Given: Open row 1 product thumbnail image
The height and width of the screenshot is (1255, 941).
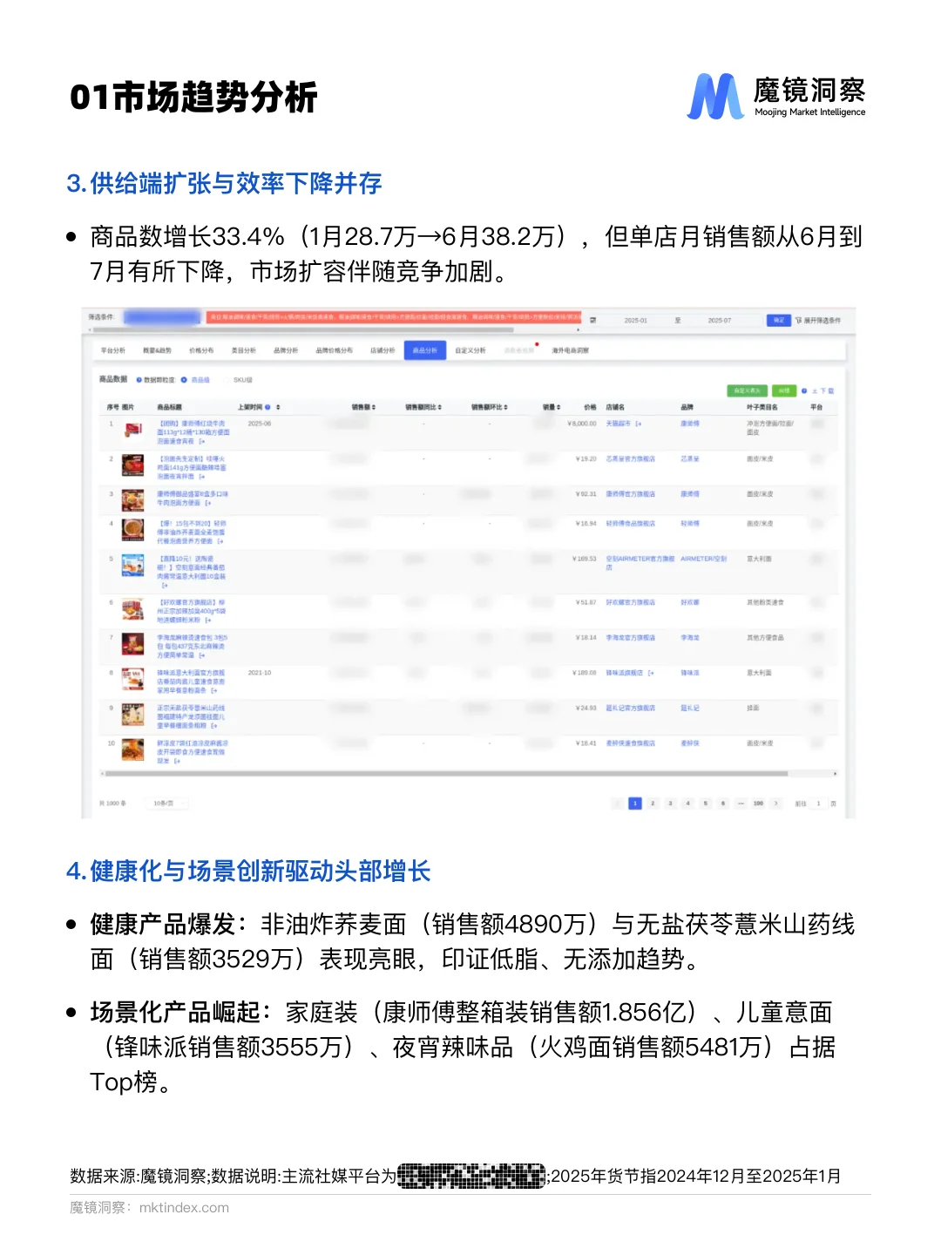Looking at the screenshot, I should point(132,430).
